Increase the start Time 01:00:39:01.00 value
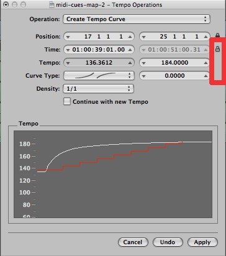This screenshot has height=256, width=226. coord(130,50)
